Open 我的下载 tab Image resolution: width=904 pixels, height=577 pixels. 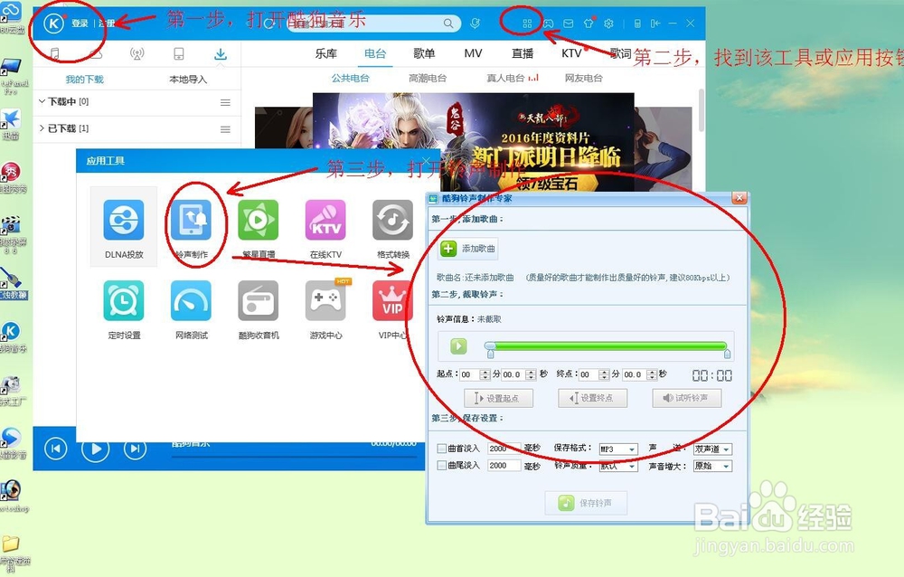pyautogui.click(x=84, y=79)
